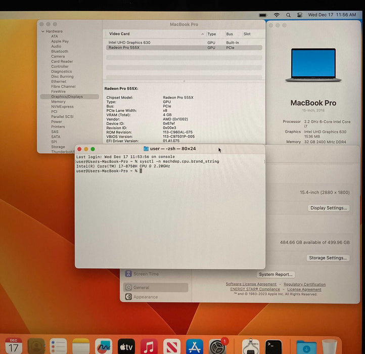365x354 pixels.
Task: Click the Terminal icon in Dock
Action: (273, 346)
